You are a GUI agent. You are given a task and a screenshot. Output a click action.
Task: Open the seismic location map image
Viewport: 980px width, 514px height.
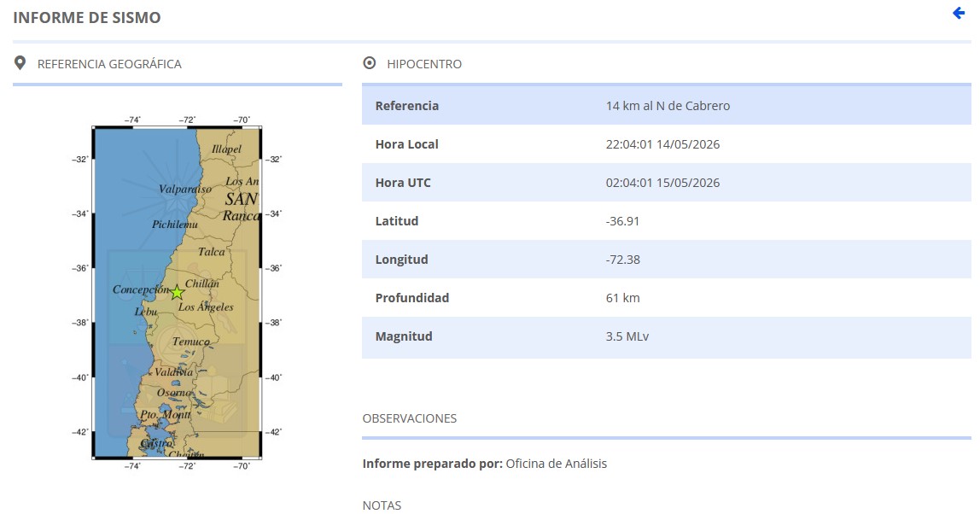click(177, 292)
